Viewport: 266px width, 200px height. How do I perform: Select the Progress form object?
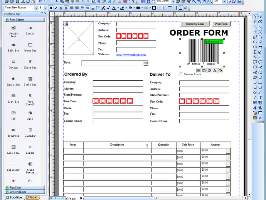click(x=13, y=132)
